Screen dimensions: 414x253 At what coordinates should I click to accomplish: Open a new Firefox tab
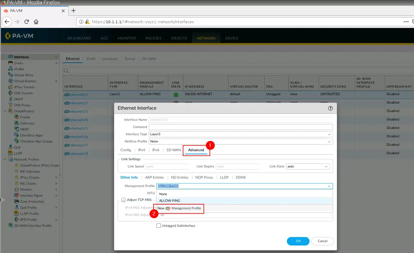[73, 11]
